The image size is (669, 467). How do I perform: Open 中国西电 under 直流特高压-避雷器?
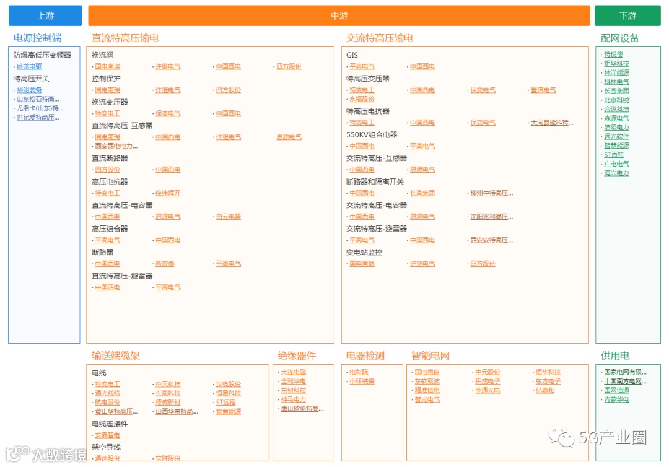click(108, 287)
